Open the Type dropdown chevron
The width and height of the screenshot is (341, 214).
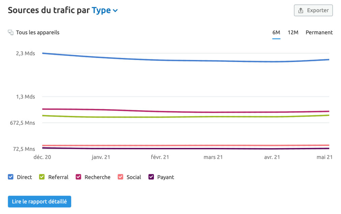click(x=115, y=10)
